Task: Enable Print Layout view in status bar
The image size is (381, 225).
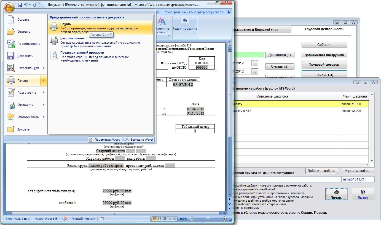Action: [155, 219]
